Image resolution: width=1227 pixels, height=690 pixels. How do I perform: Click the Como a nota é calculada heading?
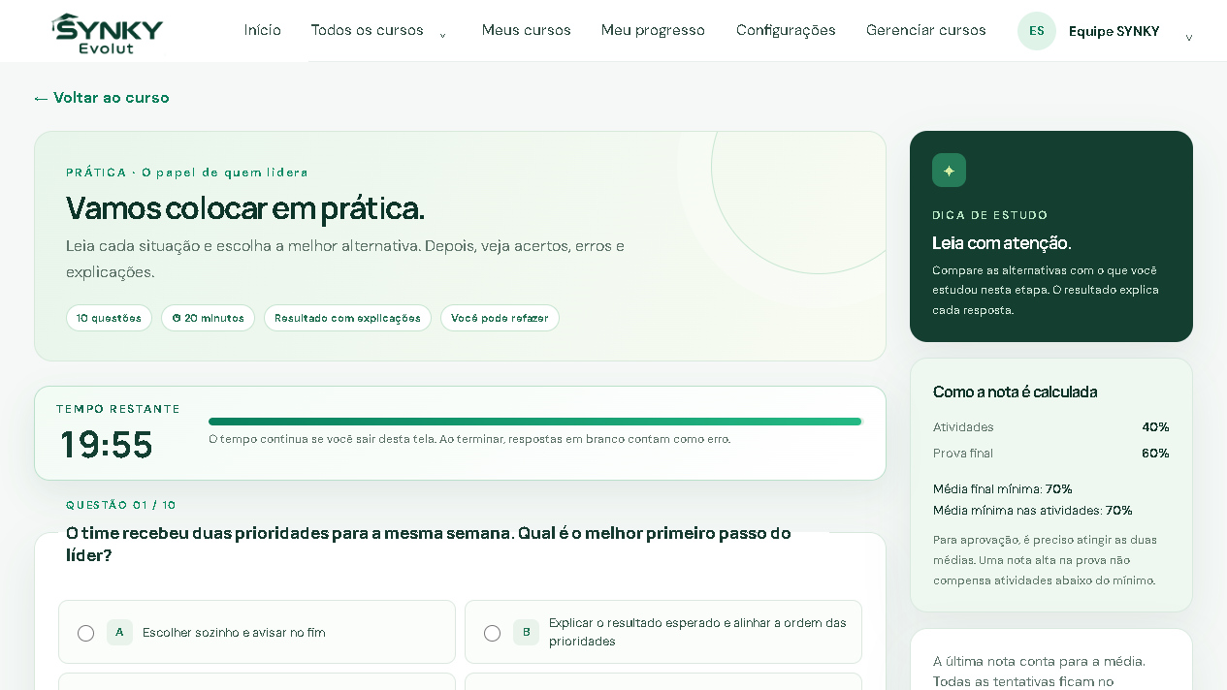(x=1015, y=392)
